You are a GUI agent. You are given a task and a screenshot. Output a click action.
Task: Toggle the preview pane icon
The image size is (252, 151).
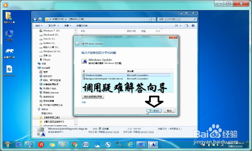(x=186, y=26)
